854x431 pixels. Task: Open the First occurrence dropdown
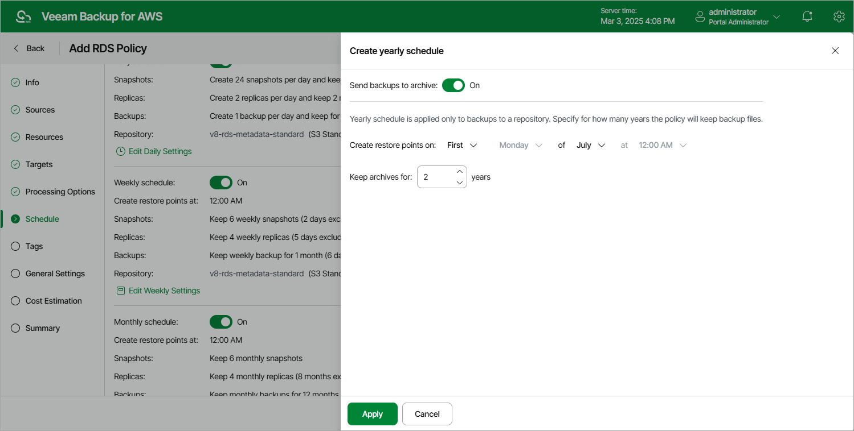click(x=462, y=145)
